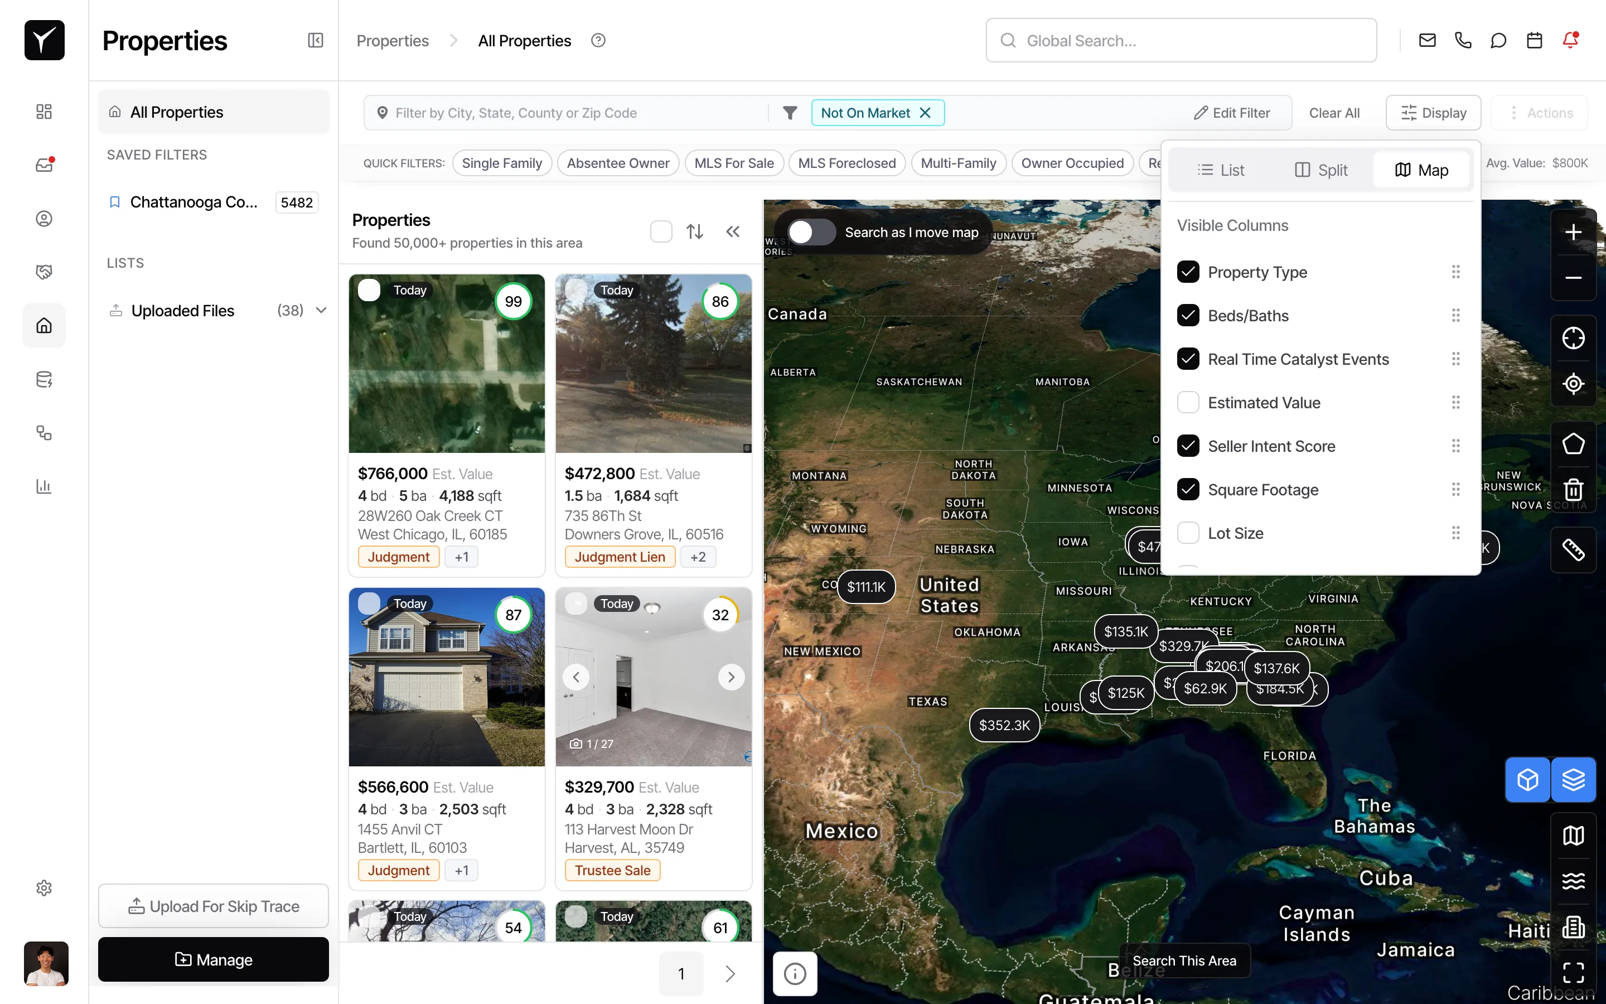Open the Display options dropdown
This screenshot has width=1606, height=1004.
(x=1433, y=113)
